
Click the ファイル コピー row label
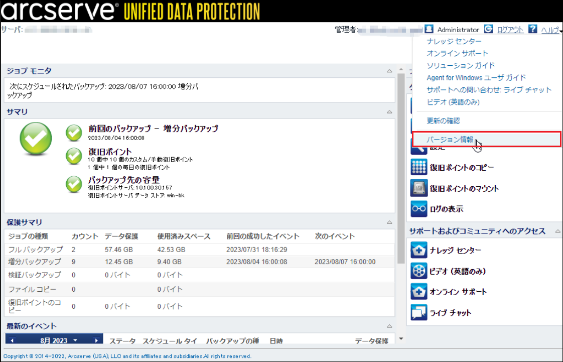click(32, 289)
